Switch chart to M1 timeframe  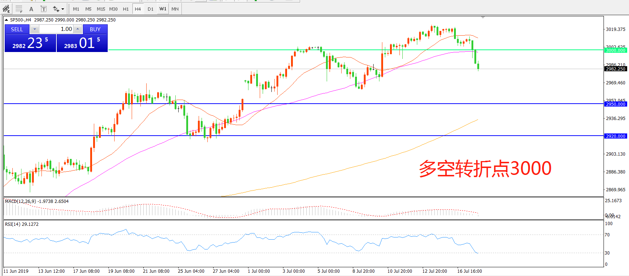76,9
